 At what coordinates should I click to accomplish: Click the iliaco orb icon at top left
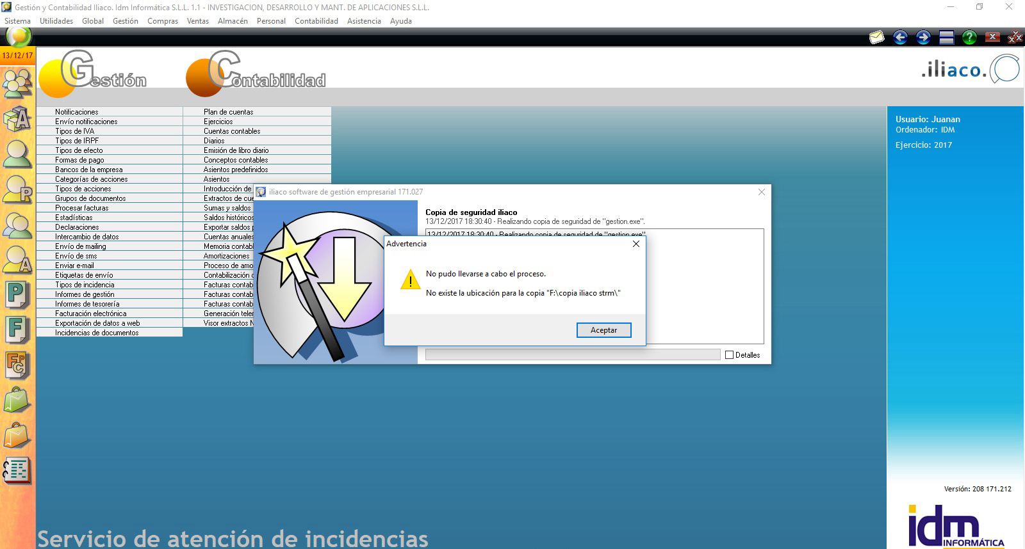(19, 37)
